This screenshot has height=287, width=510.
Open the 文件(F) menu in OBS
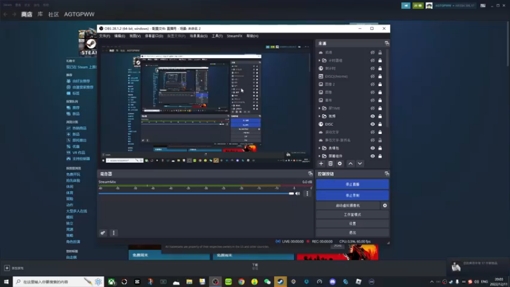[105, 36]
